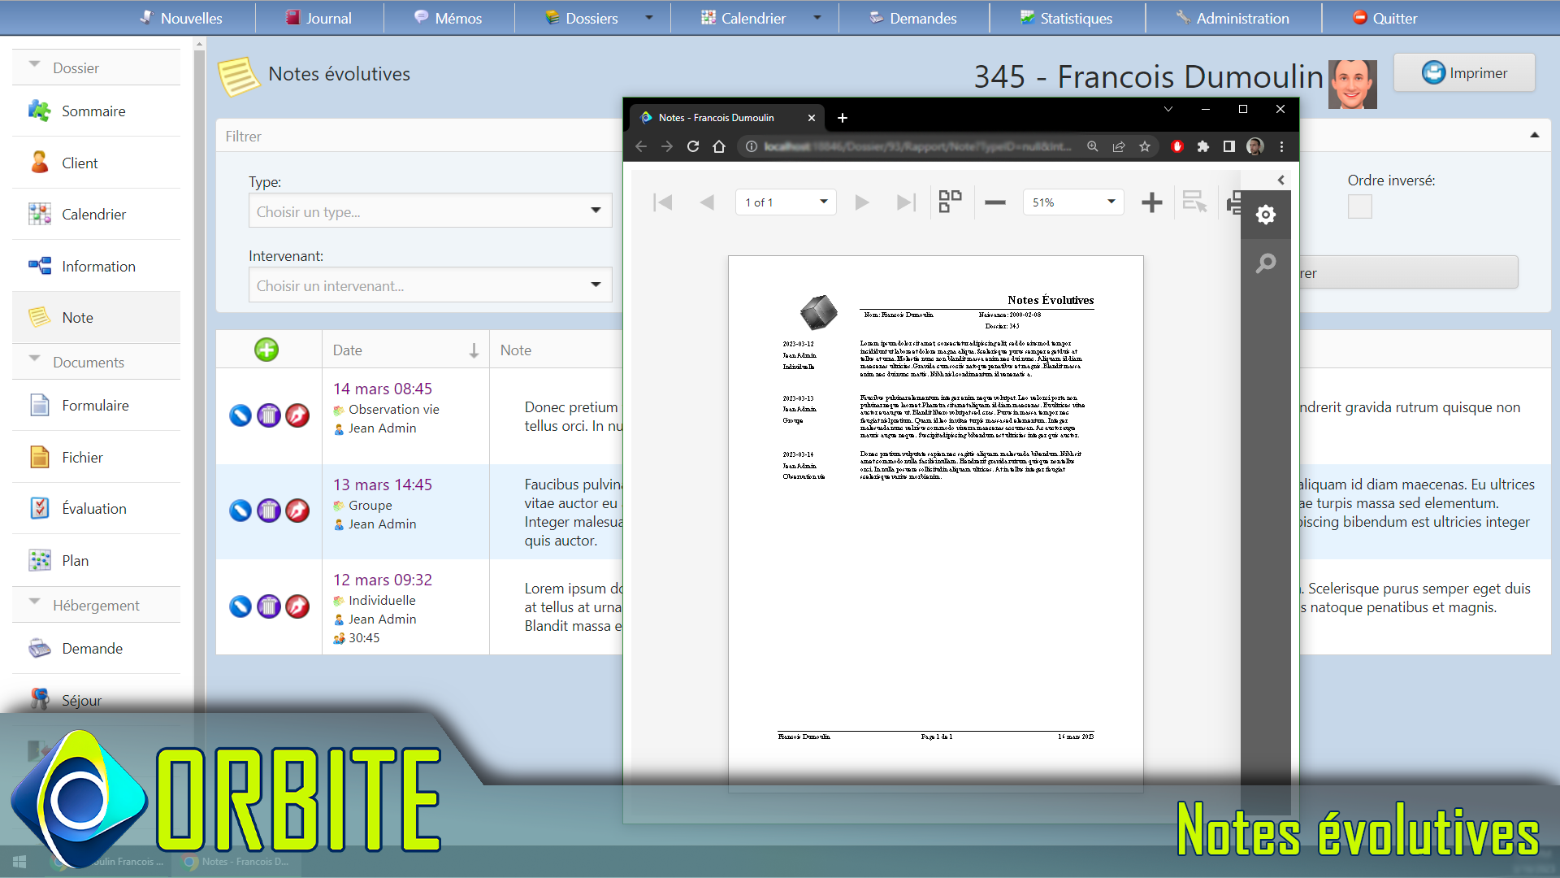Open Client in sidebar
Image resolution: width=1560 pixels, height=878 pixels.
tap(96, 163)
